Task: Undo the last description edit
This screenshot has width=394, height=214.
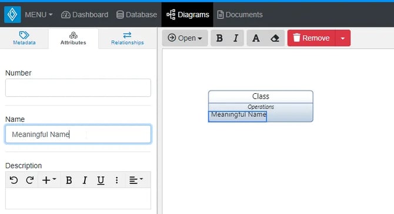Action: (x=14, y=180)
